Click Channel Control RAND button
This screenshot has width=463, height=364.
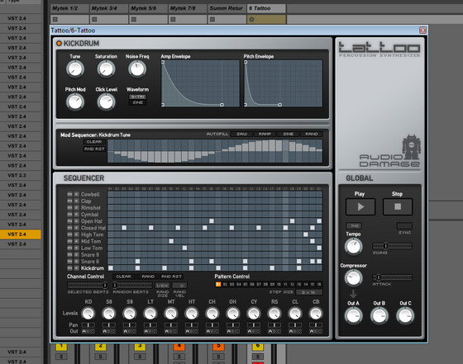pyautogui.click(x=148, y=277)
